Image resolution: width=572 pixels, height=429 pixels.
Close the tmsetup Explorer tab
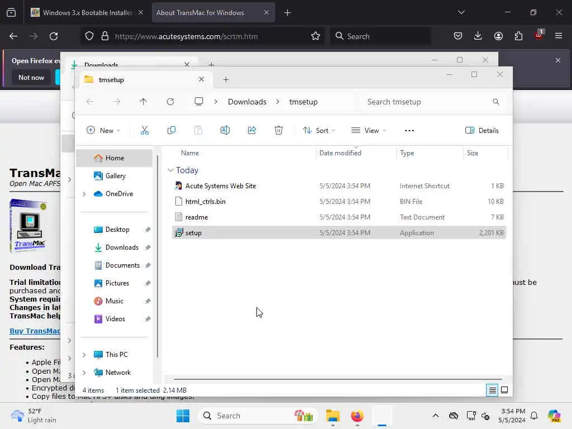(201, 79)
